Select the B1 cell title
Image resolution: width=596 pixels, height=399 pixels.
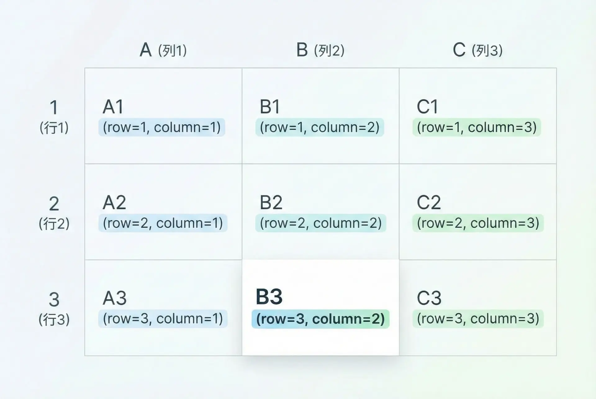coord(270,107)
